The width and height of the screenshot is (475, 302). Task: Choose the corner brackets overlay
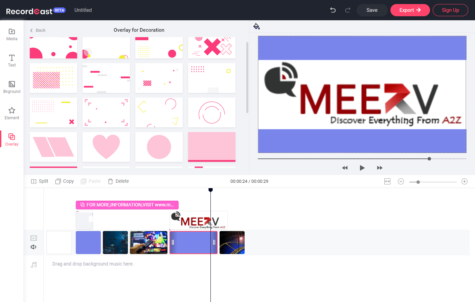(x=106, y=112)
